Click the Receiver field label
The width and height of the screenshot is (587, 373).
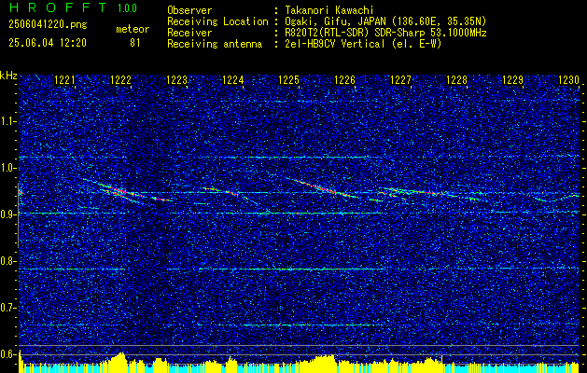(189, 33)
